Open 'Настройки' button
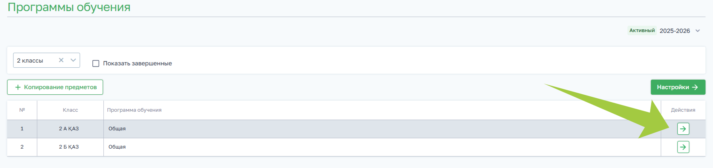The width and height of the screenshot is (713, 168). tap(678, 87)
